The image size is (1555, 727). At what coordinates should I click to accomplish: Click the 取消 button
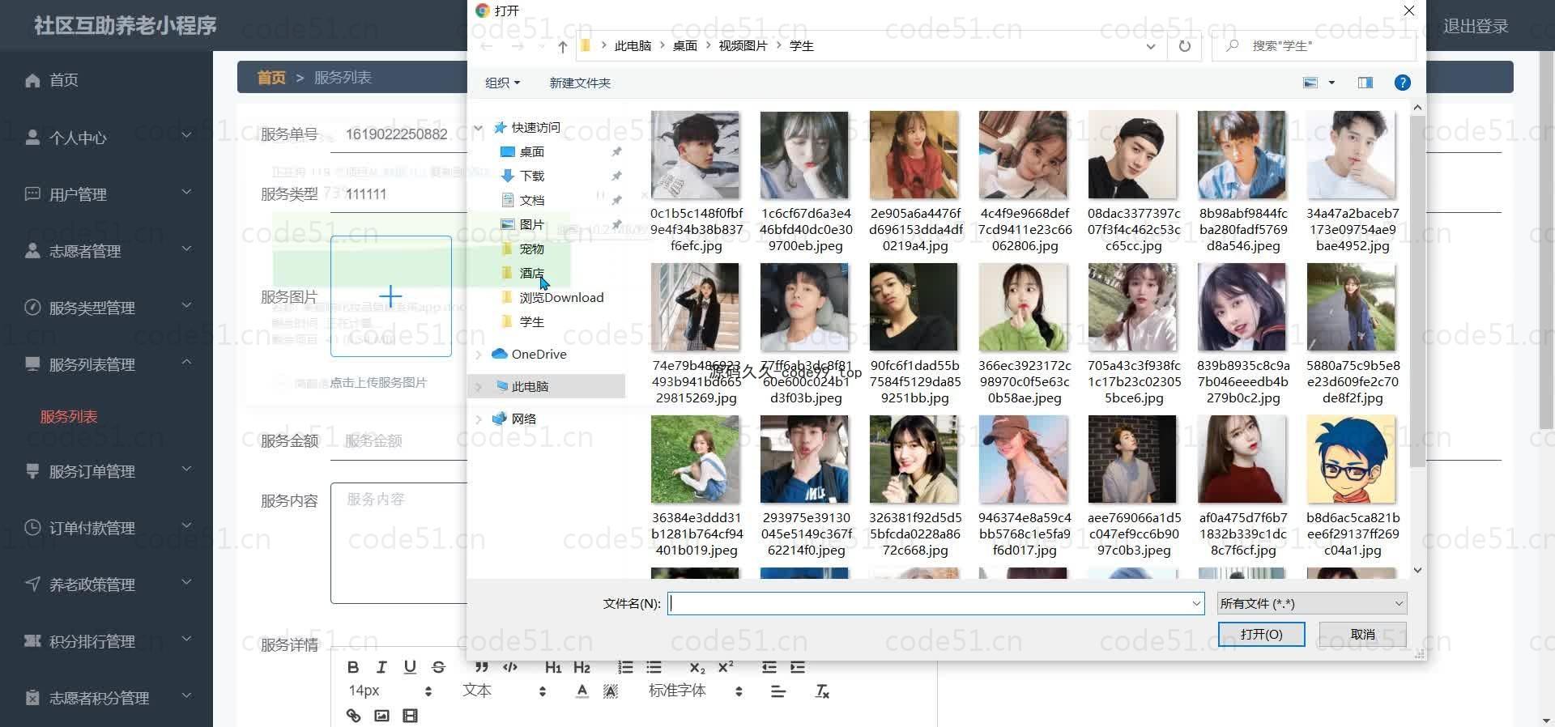click(x=1362, y=634)
